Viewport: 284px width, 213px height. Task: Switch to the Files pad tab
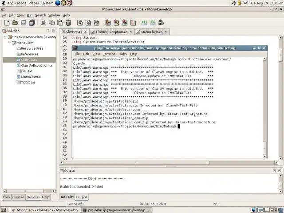(6, 197)
